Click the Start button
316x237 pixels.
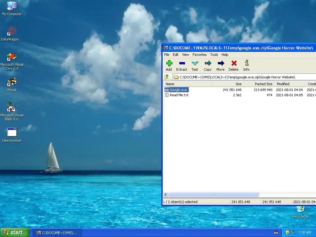(x=15, y=232)
